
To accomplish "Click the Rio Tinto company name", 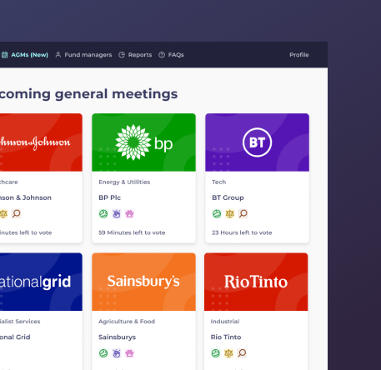I will pyautogui.click(x=226, y=337).
